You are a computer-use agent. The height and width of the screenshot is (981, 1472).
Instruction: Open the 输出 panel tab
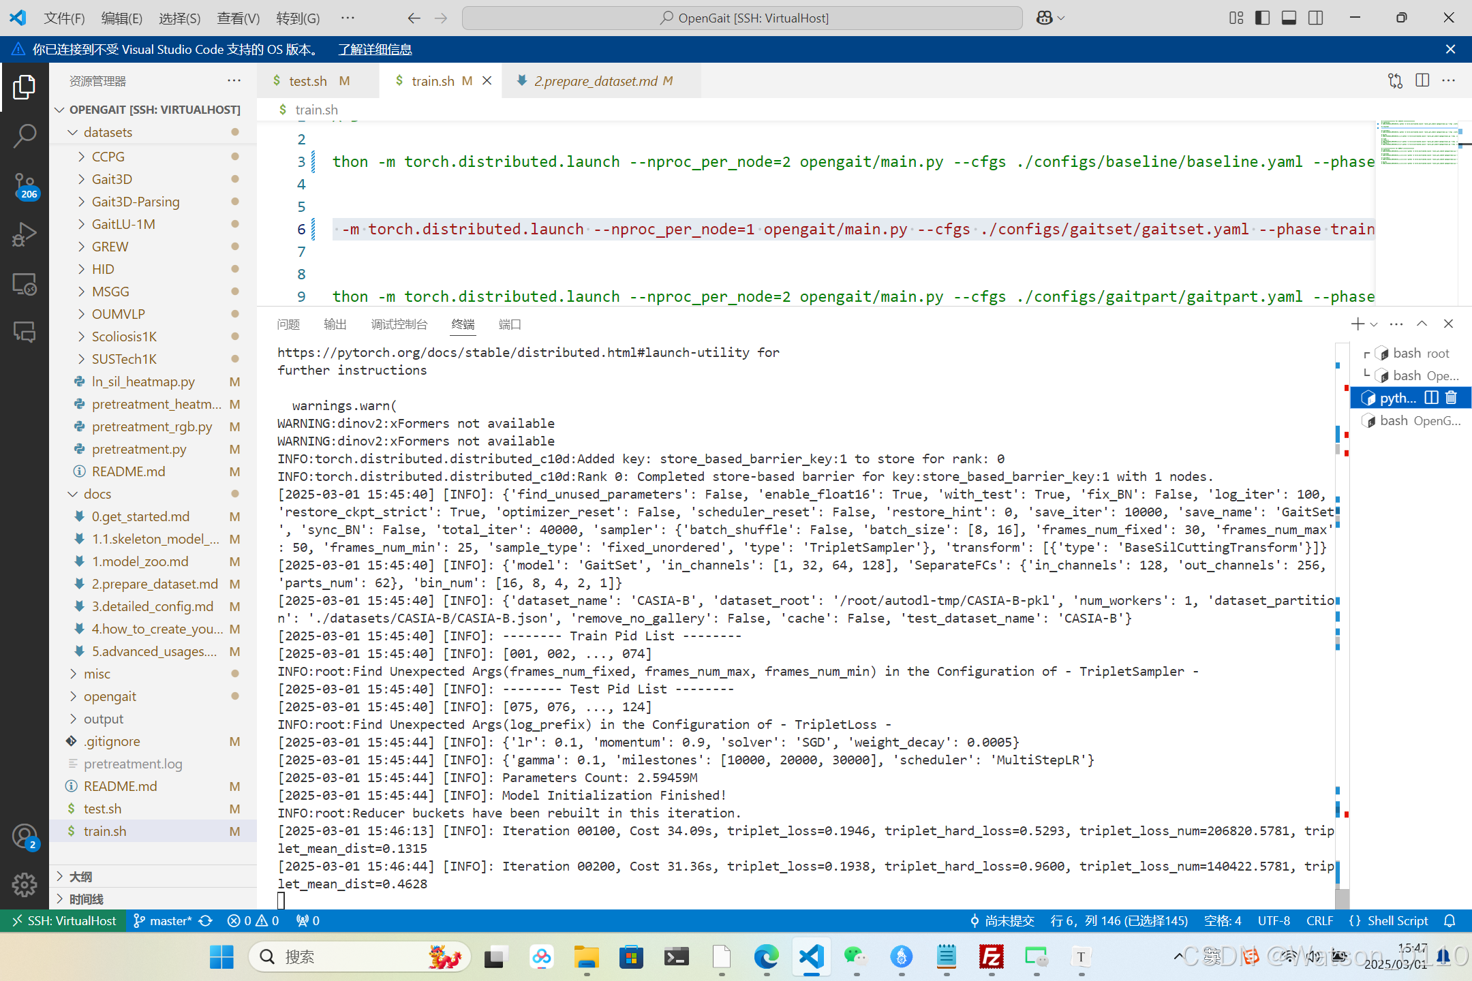pos(335,325)
